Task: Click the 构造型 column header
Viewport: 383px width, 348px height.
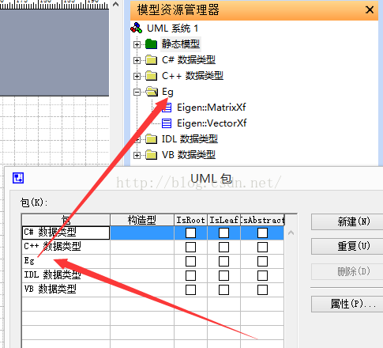Action: pos(142,220)
